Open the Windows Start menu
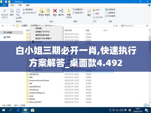The width and height of the screenshot is (151, 113). 3,110
